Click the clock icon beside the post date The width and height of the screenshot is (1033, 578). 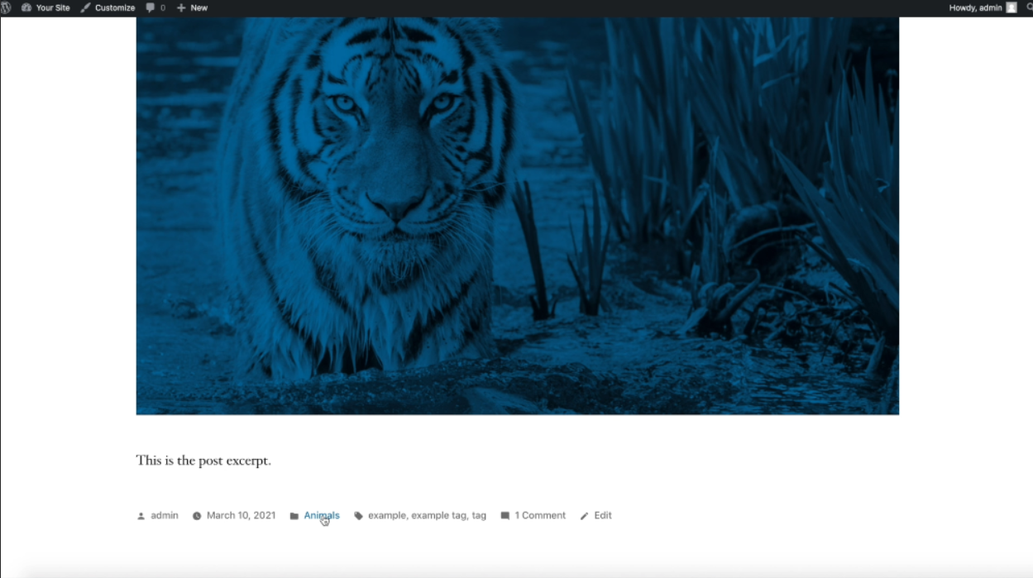click(x=197, y=516)
